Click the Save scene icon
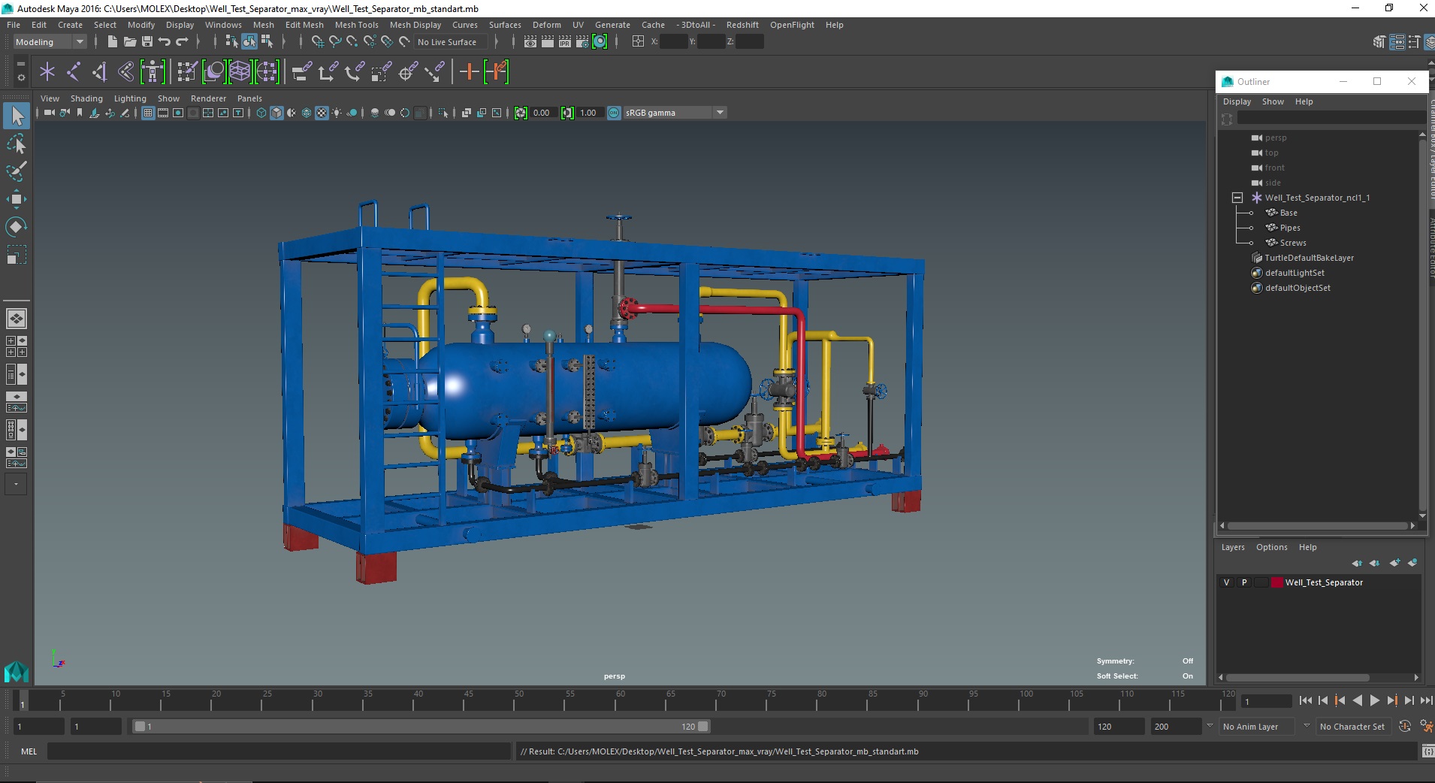Image resolution: width=1435 pixels, height=783 pixels. tap(147, 42)
